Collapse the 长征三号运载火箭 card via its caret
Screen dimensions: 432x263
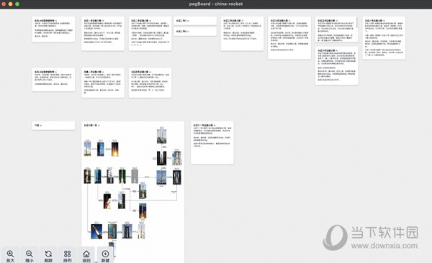click(243, 21)
